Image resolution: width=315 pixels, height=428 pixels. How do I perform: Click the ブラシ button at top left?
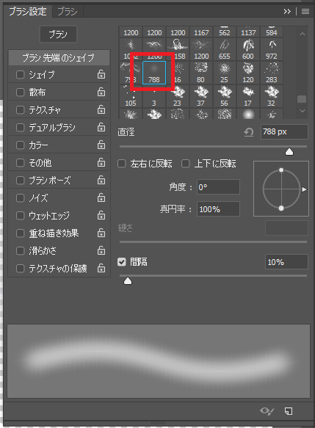coord(58,34)
